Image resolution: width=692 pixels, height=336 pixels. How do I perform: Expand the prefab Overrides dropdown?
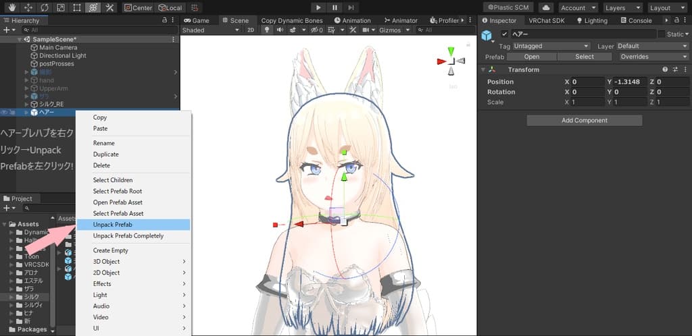(653, 57)
